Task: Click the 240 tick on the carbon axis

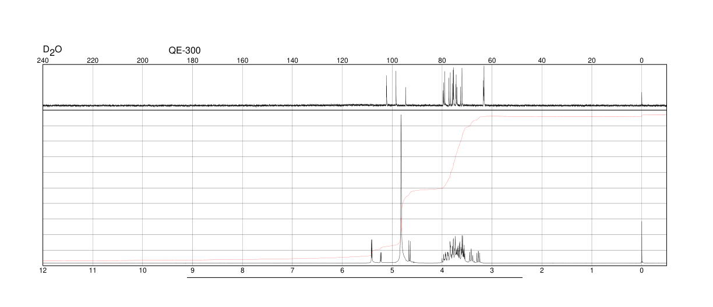Action: click(43, 60)
